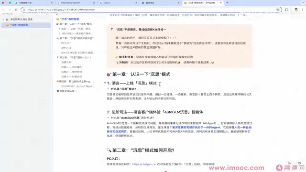Viewport: 306px width, 172px height.
Task: Jump to "沉思"教程指南 outline title
Action: 69,19
